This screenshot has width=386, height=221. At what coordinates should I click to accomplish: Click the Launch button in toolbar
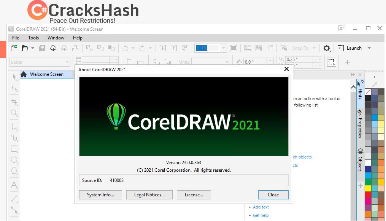349,48
